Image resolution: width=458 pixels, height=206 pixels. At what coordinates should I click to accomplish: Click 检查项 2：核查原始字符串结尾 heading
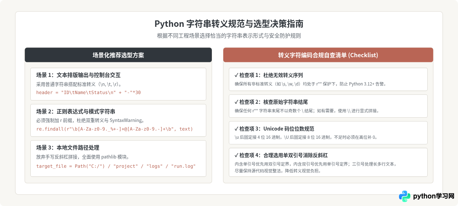(271, 102)
